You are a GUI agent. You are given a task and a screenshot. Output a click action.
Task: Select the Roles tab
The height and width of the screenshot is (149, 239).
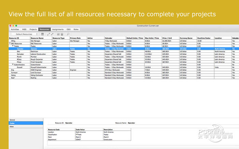[76, 30]
